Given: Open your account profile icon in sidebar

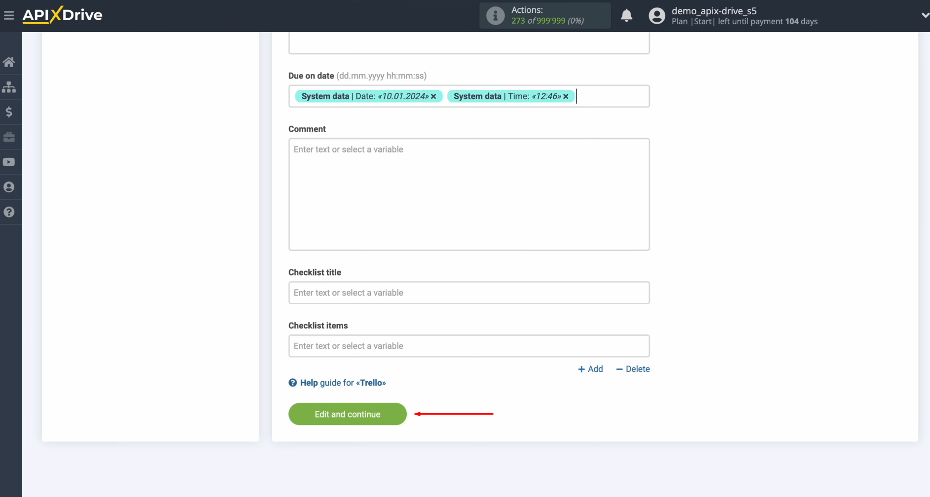Looking at the screenshot, I should point(9,187).
